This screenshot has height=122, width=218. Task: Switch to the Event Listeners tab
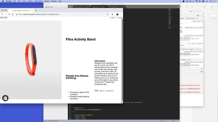pos(191,18)
